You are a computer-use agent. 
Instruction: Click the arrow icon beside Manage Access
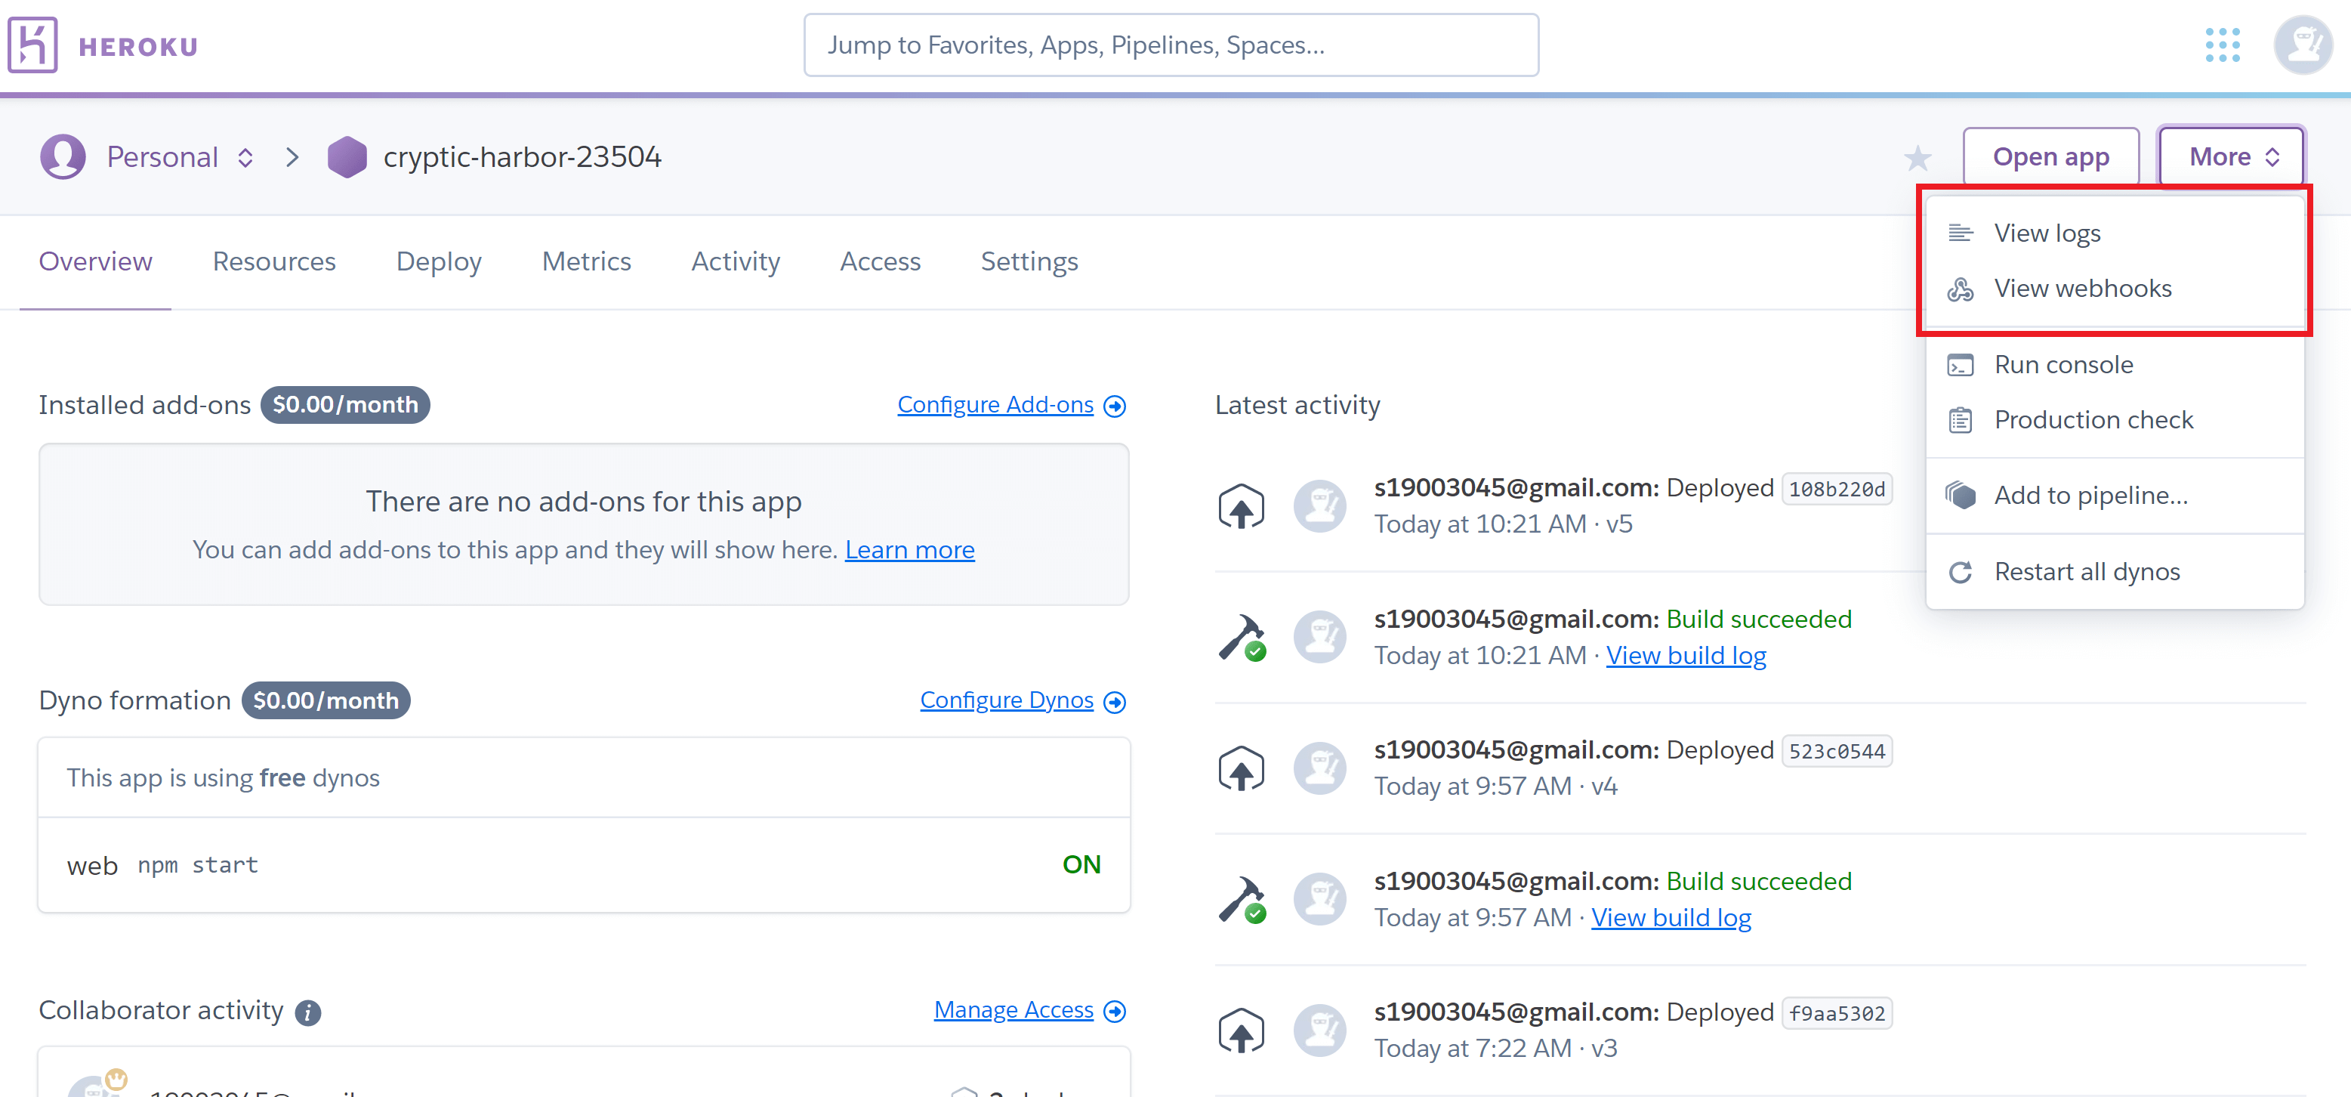tap(1115, 1011)
